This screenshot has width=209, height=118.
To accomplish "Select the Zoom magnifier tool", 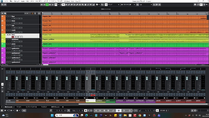I will point(83,5).
